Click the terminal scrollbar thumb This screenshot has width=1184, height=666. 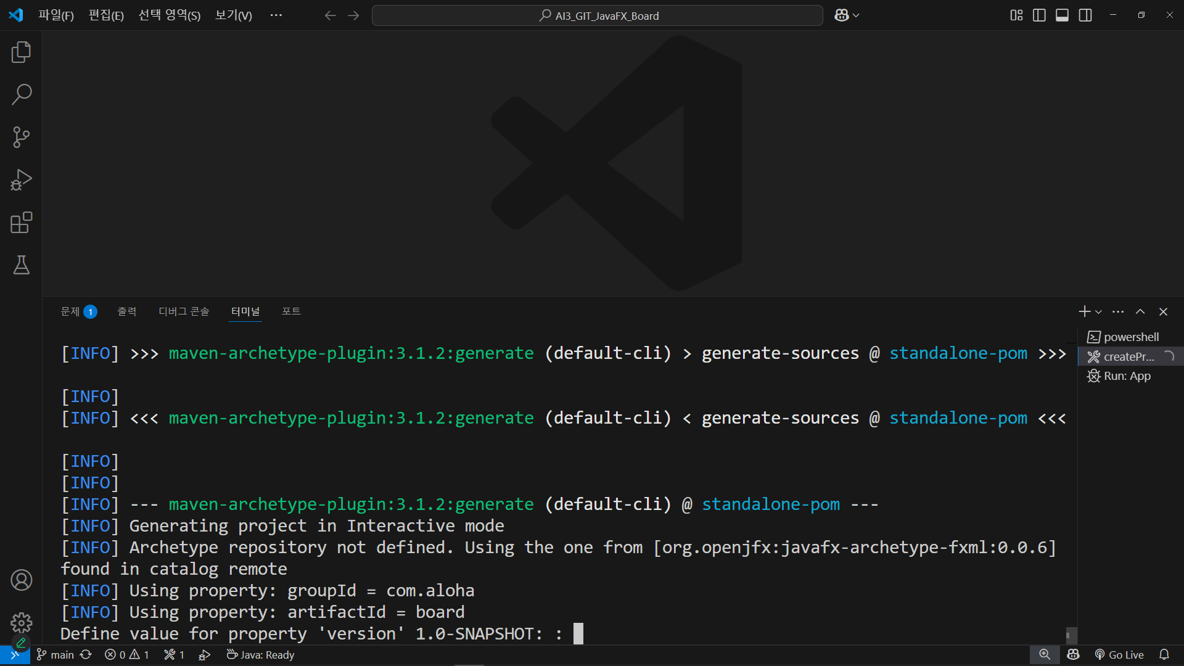1072,635
